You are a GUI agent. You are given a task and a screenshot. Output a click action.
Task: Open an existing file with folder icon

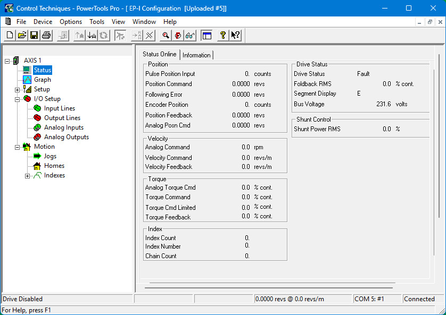pyautogui.click(x=22, y=36)
